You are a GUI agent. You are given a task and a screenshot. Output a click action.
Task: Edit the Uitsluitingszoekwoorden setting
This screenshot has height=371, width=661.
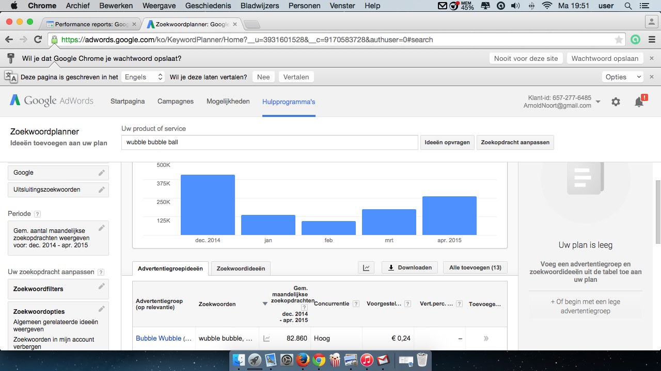pyautogui.click(x=102, y=190)
